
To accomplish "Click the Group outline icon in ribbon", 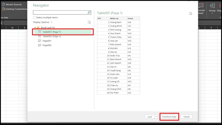I will pos(212,6).
